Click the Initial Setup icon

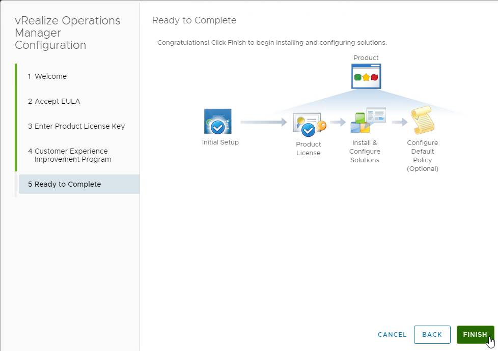click(x=218, y=122)
